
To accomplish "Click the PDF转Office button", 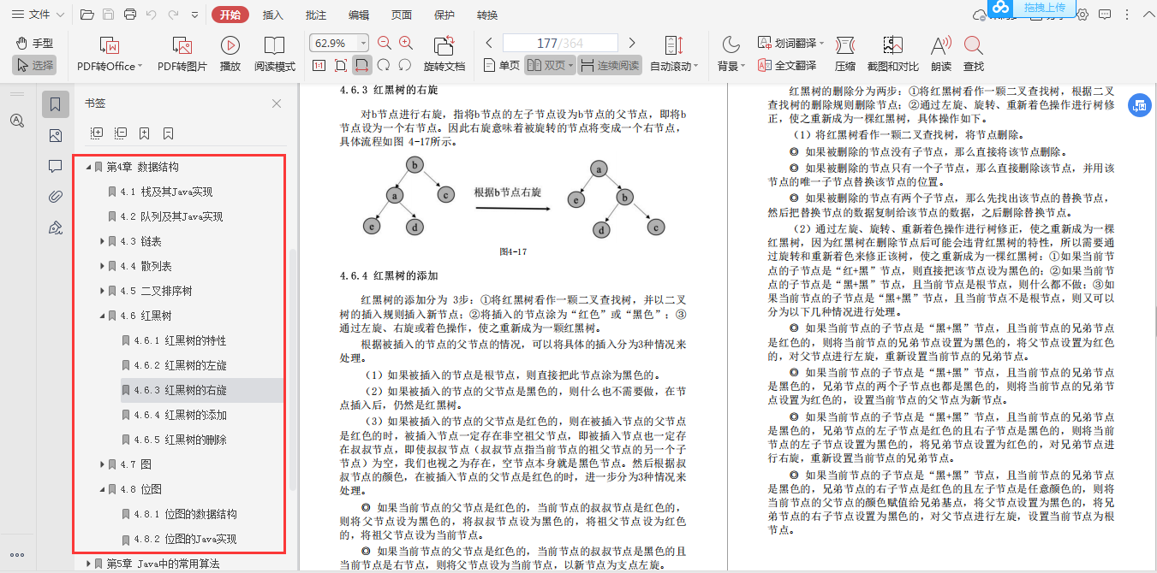I will click(x=106, y=53).
